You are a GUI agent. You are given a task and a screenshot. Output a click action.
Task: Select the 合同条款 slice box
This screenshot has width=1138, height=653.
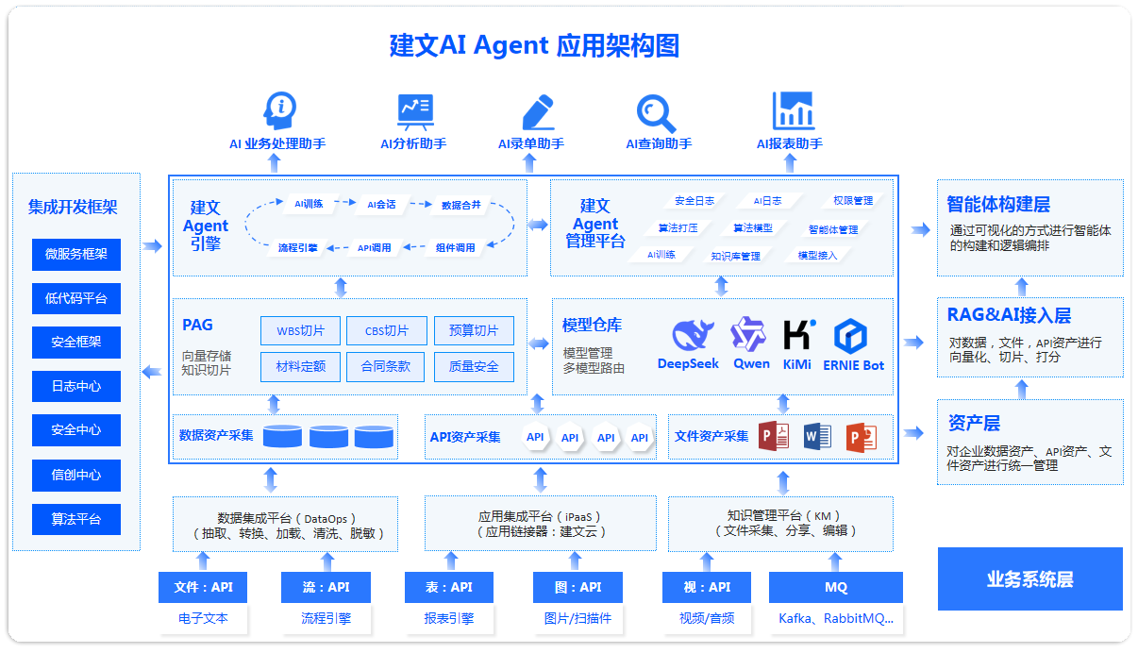(x=386, y=366)
